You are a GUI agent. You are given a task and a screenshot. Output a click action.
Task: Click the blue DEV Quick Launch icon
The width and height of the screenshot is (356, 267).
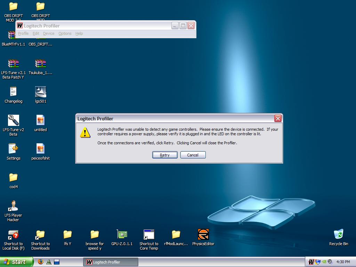[x=57, y=262]
